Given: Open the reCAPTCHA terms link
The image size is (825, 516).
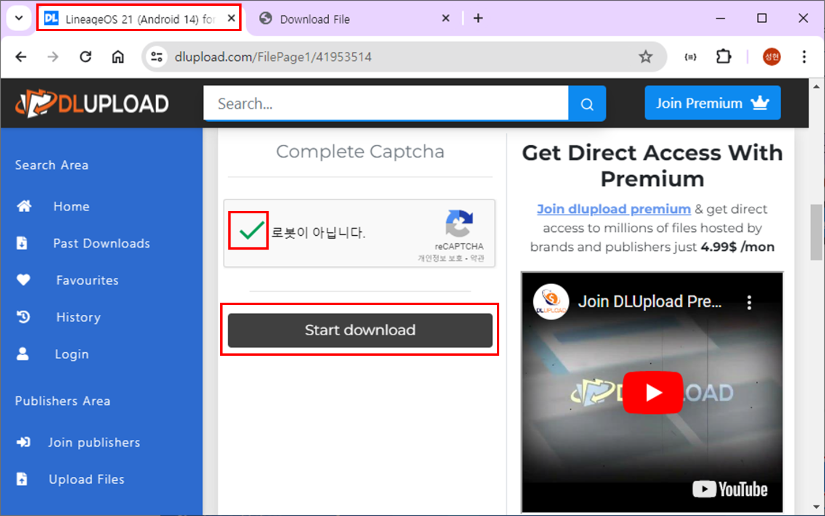Looking at the screenshot, I should (477, 258).
